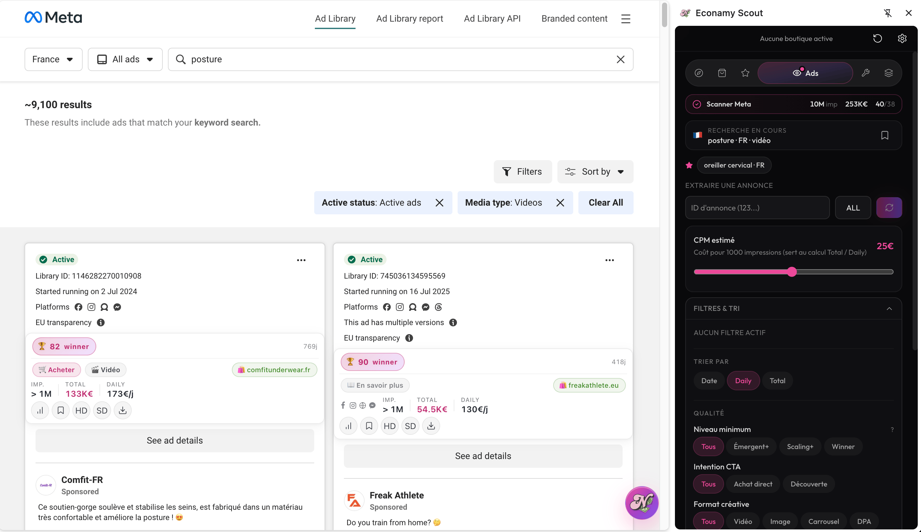The image size is (921, 532).
Task: Click Clear All filters
Action: [x=605, y=203]
